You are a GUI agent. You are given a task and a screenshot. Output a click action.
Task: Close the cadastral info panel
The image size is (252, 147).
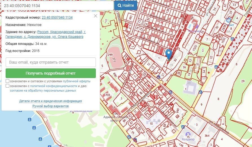(x=96, y=16)
